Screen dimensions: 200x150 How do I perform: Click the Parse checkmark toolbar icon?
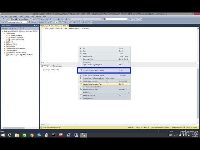(x=48, y=22)
